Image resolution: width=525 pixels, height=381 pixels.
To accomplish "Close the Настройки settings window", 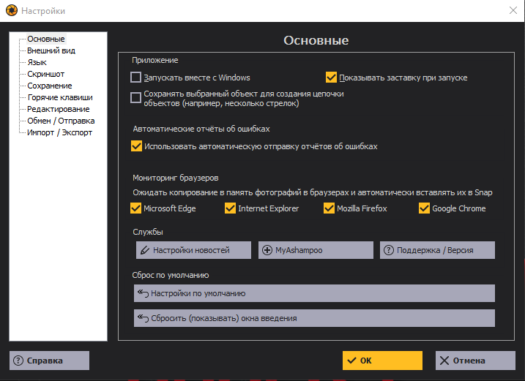I will pos(513,10).
